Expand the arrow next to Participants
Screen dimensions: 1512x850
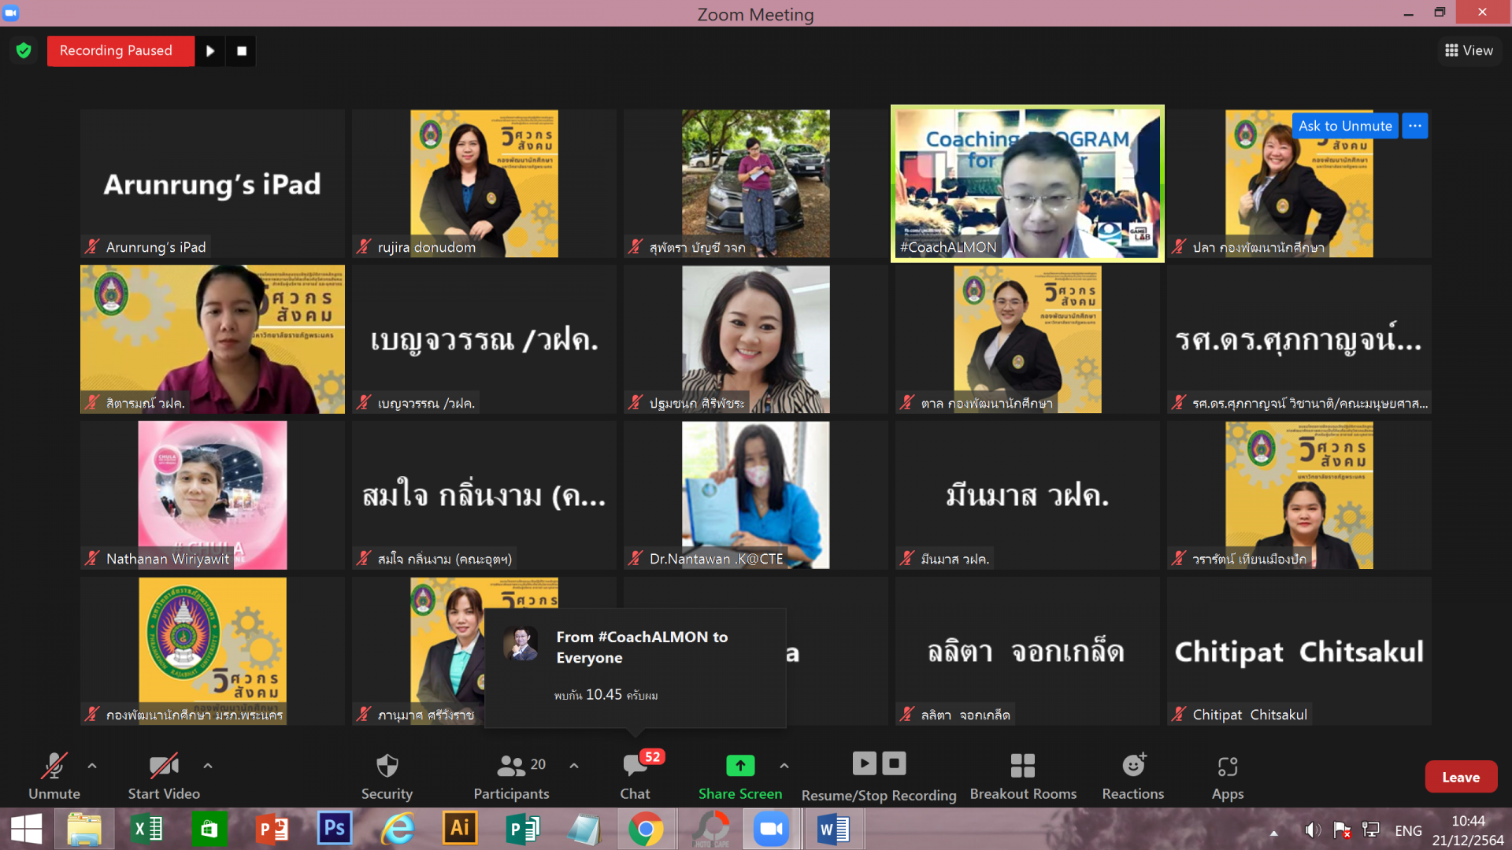[x=574, y=765]
